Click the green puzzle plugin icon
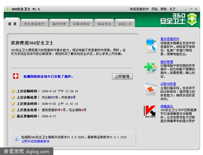This screenshot has height=155, width=203. (x=150, y=67)
